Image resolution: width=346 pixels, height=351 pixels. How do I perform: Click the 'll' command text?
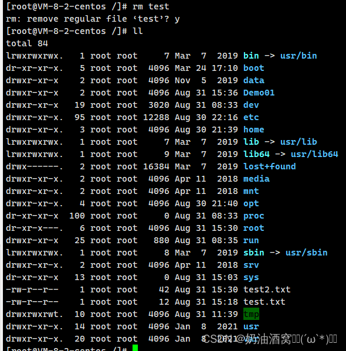[x=138, y=31]
